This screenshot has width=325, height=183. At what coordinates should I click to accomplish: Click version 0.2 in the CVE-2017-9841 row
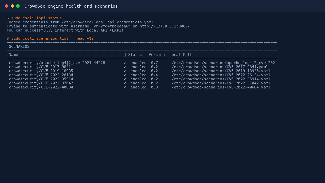tap(154, 67)
